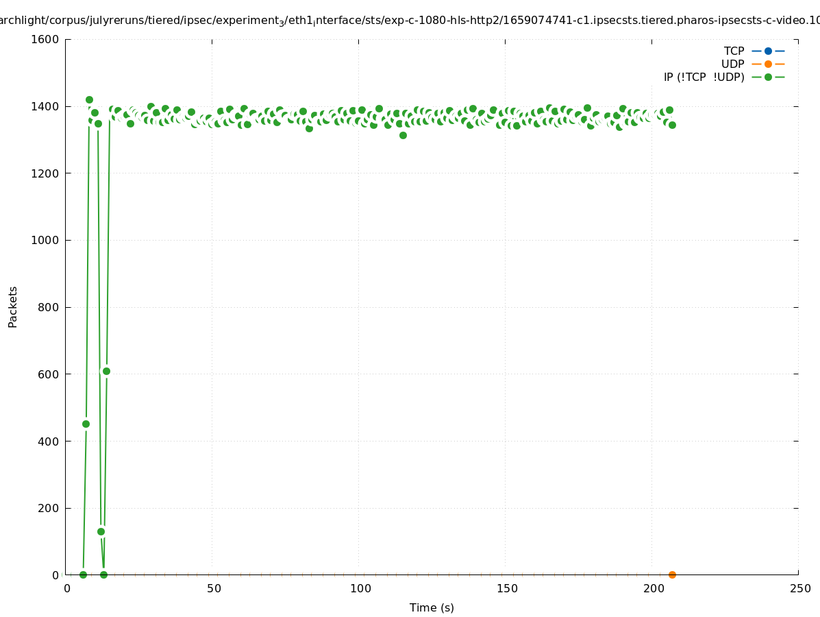Click the green data point near 600 packets
Screen dimensions: 820x617
tap(106, 371)
